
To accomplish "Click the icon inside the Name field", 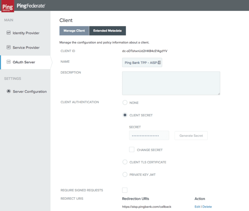I will [x=159, y=63].
